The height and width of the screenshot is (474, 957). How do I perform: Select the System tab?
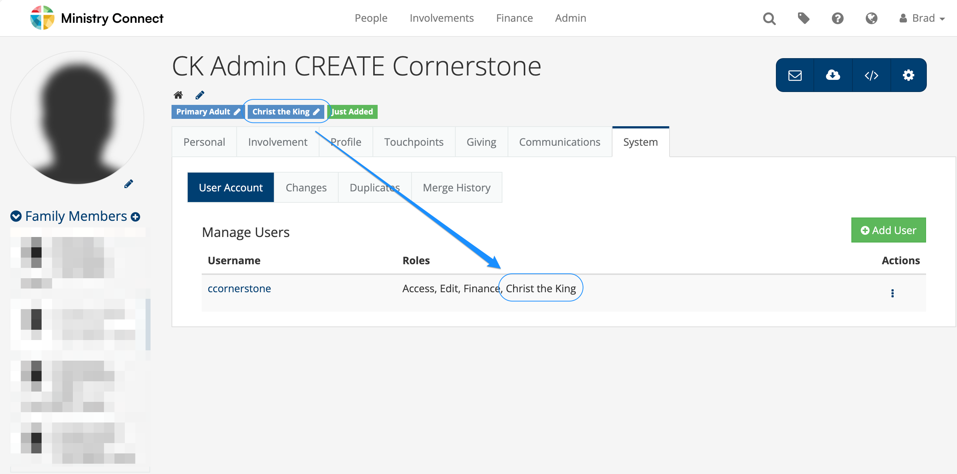pos(640,142)
